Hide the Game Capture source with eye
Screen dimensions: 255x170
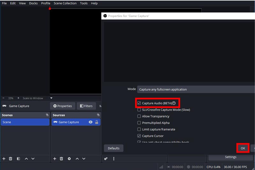(x=91, y=122)
